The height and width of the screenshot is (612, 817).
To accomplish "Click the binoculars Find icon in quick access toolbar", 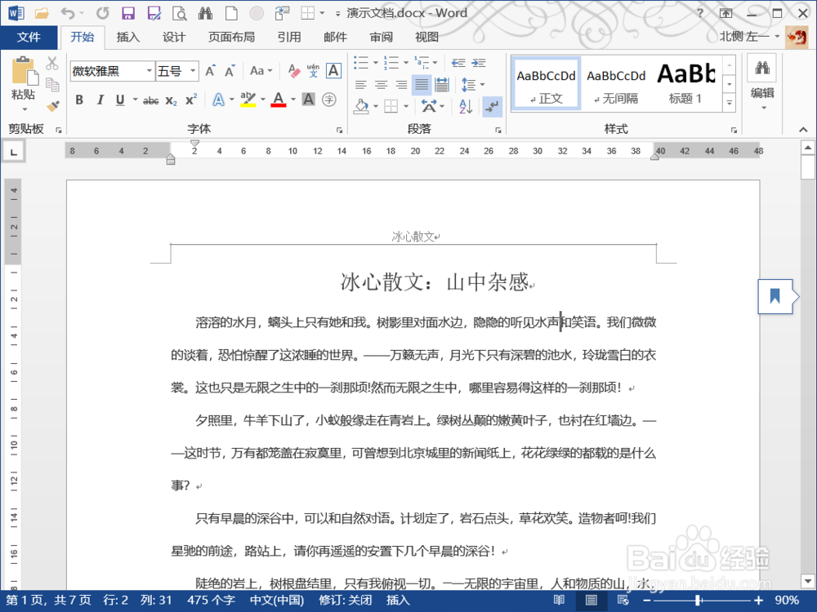I will 205,14.
